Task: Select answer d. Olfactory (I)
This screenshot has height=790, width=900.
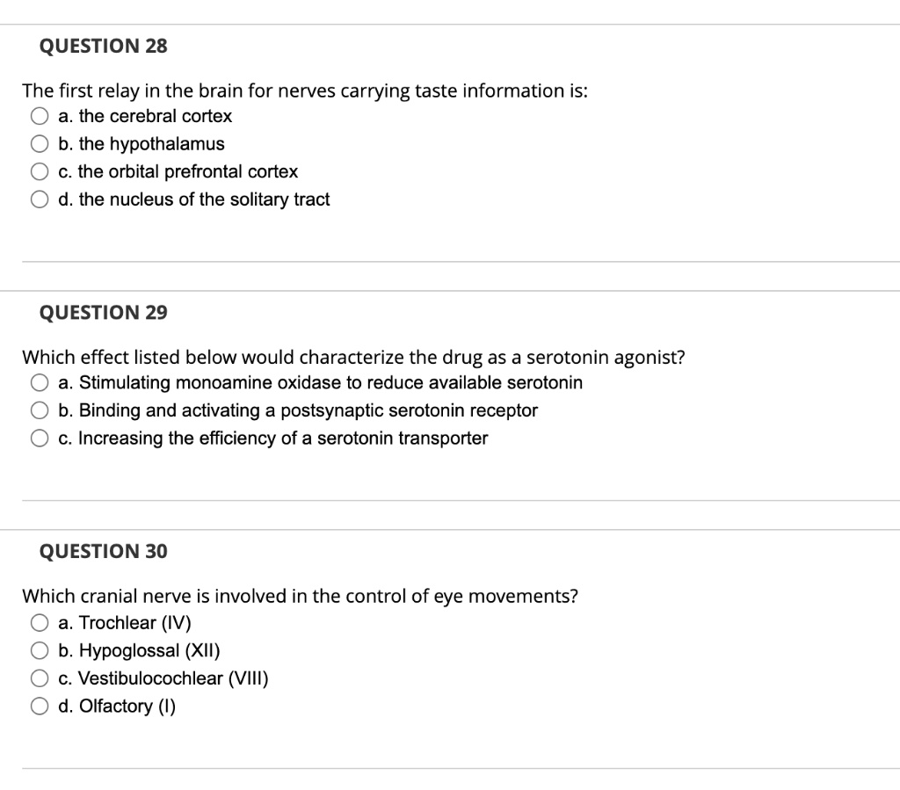Action: [40, 706]
